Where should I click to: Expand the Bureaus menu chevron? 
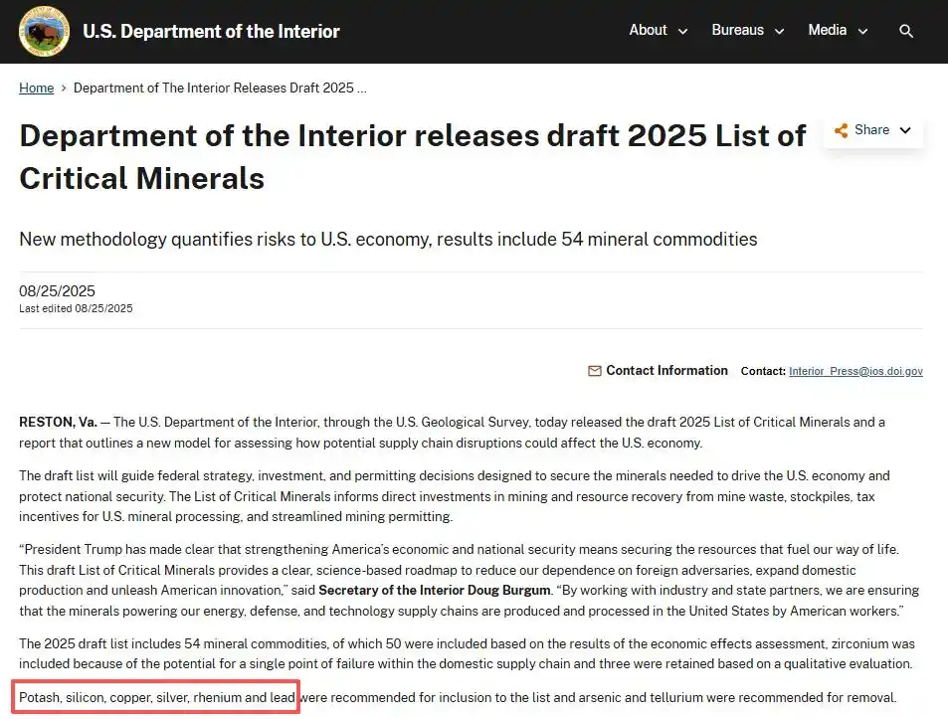[780, 32]
